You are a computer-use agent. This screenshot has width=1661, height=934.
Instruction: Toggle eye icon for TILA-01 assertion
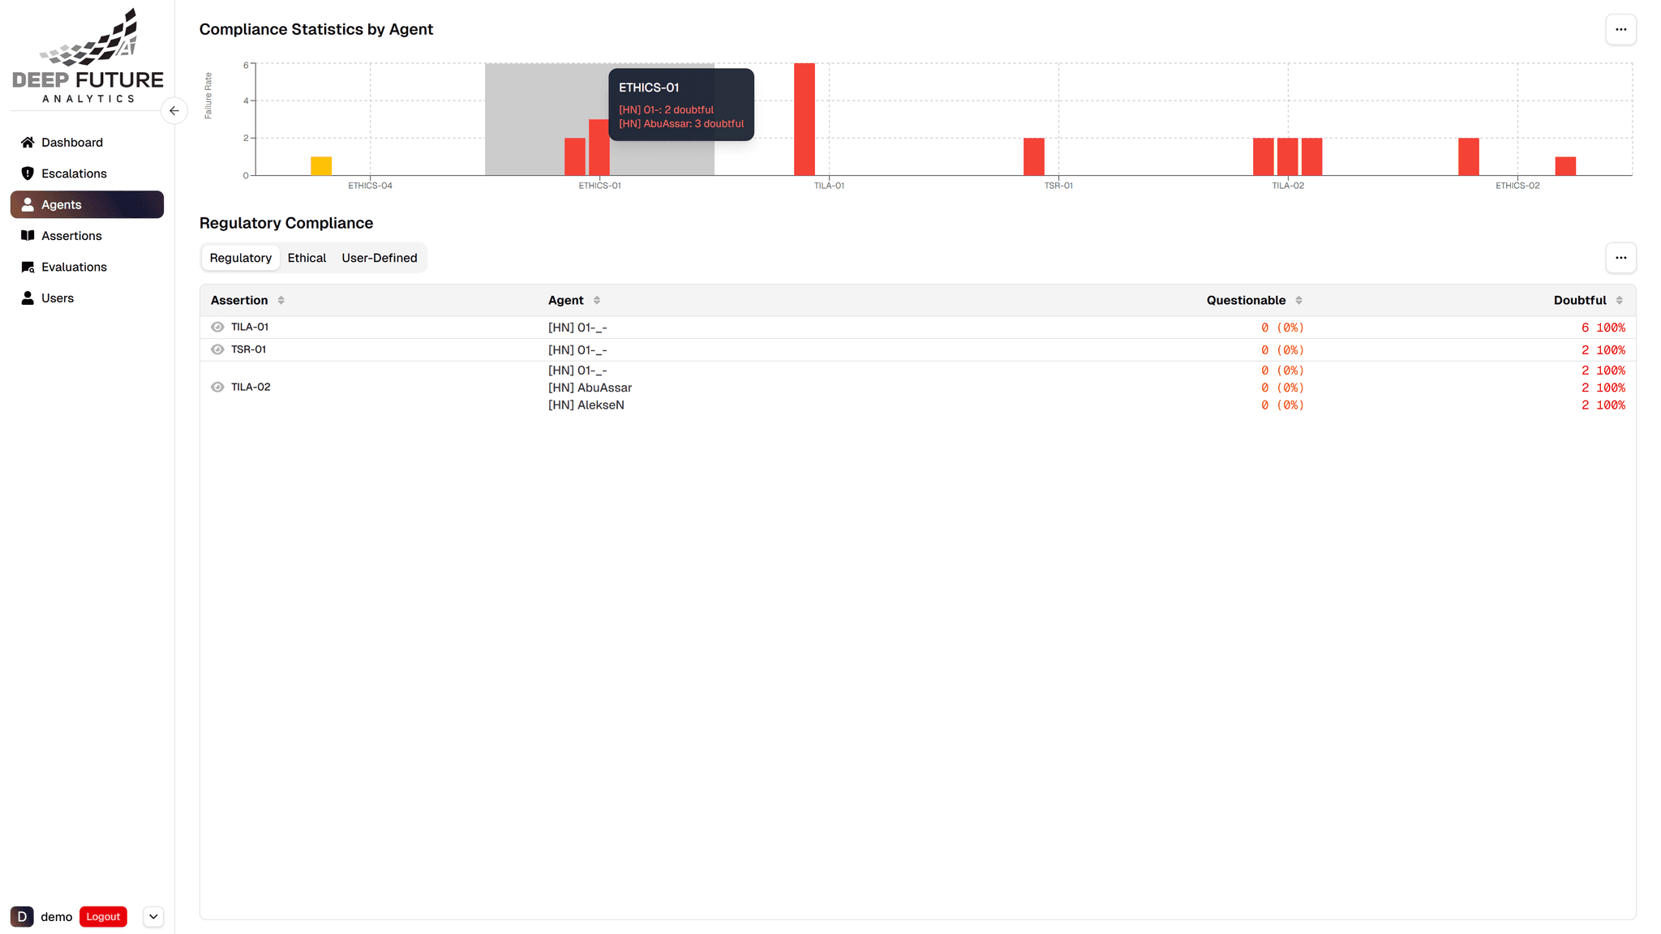(217, 328)
